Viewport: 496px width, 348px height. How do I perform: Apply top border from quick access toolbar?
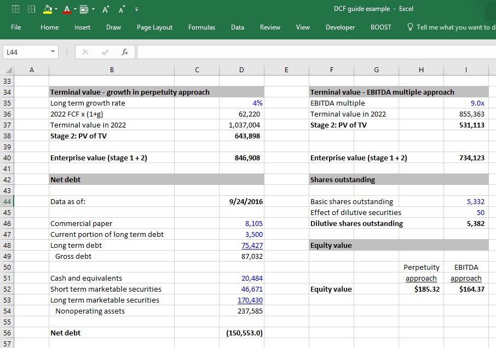coord(15,9)
